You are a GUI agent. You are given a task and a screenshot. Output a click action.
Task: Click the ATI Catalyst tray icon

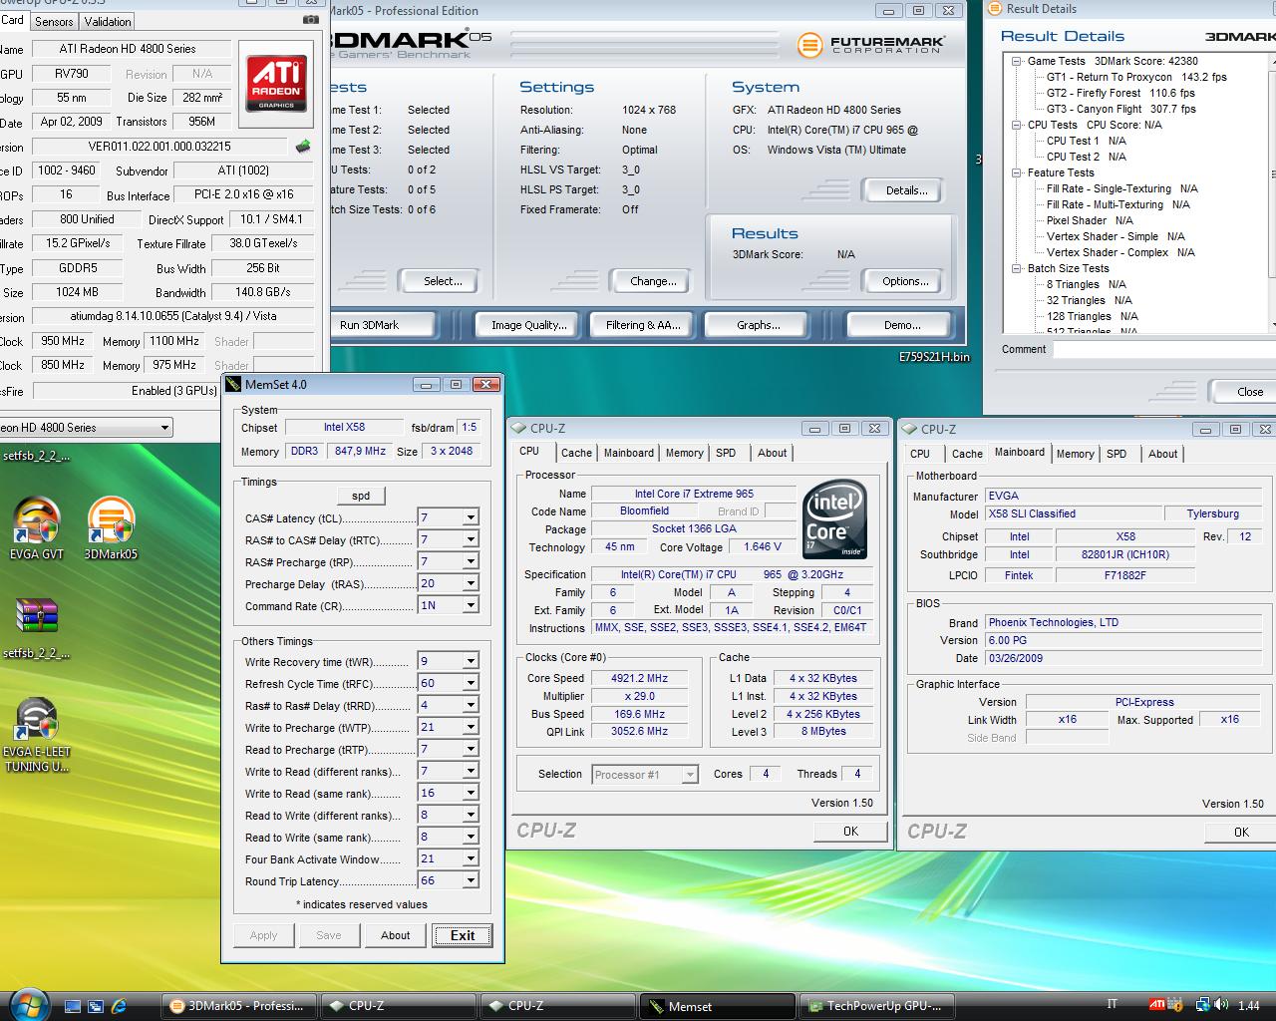(1157, 1005)
